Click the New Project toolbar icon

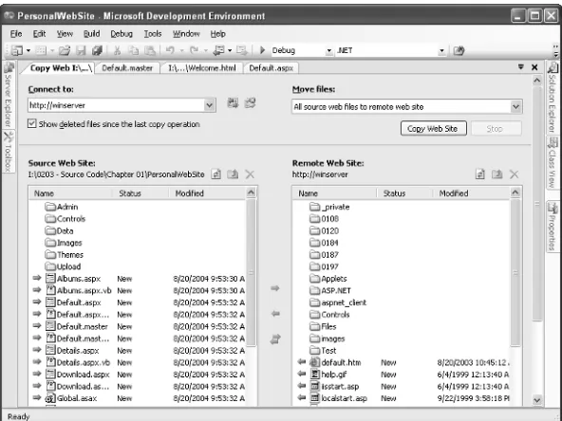click(17, 50)
